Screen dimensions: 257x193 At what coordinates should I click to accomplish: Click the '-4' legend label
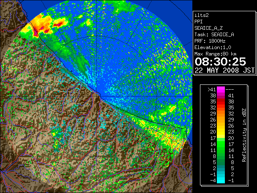pyautogui.click(x=213, y=181)
